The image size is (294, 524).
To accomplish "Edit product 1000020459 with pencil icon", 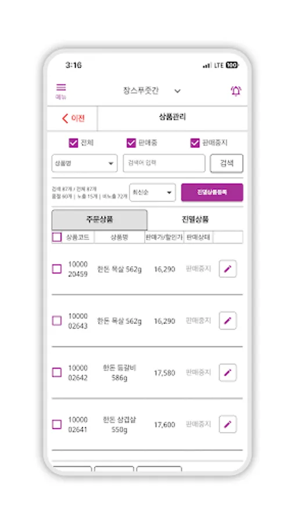I will coord(228,268).
